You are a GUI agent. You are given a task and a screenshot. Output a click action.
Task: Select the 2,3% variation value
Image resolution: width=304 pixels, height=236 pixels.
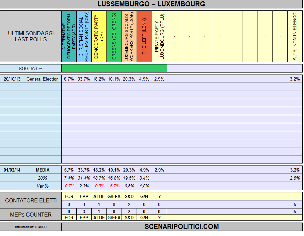84,186
